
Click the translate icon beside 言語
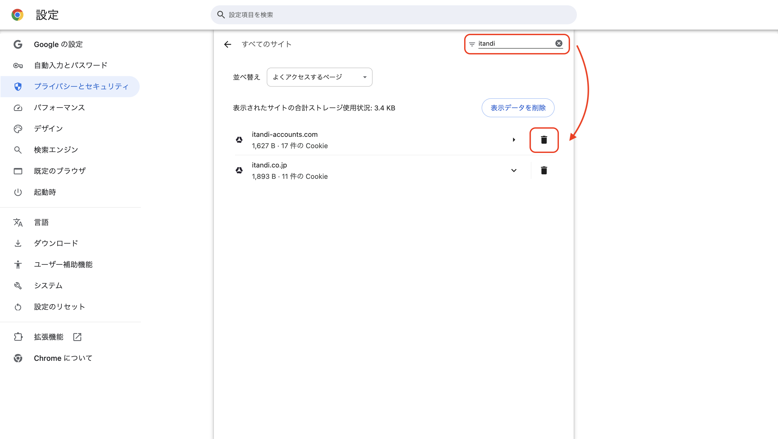click(x=18, y=222)
